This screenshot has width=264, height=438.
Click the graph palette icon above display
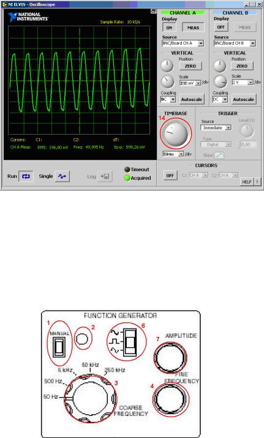[x=153, y=11]
